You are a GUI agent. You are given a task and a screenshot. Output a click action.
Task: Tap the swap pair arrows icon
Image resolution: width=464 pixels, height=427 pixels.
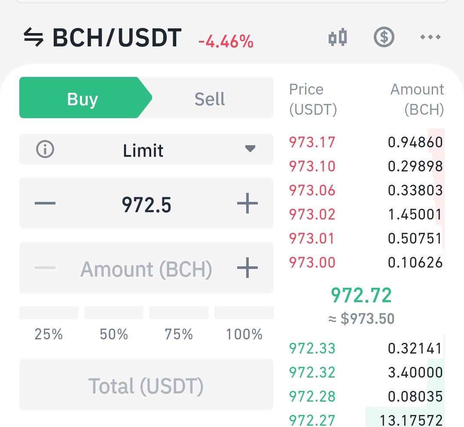(34, 37)
